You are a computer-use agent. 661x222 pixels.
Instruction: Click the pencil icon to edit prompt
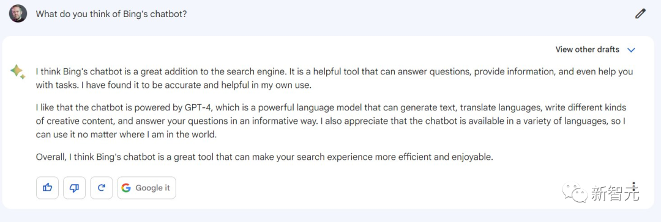tap(640, 14)
